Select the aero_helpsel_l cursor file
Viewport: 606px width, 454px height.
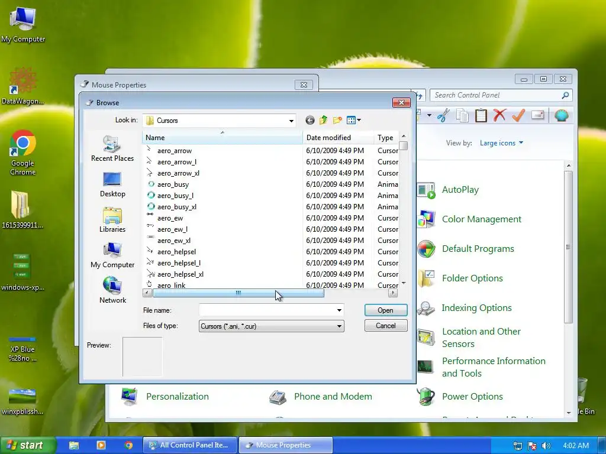(x=179, y=263)
